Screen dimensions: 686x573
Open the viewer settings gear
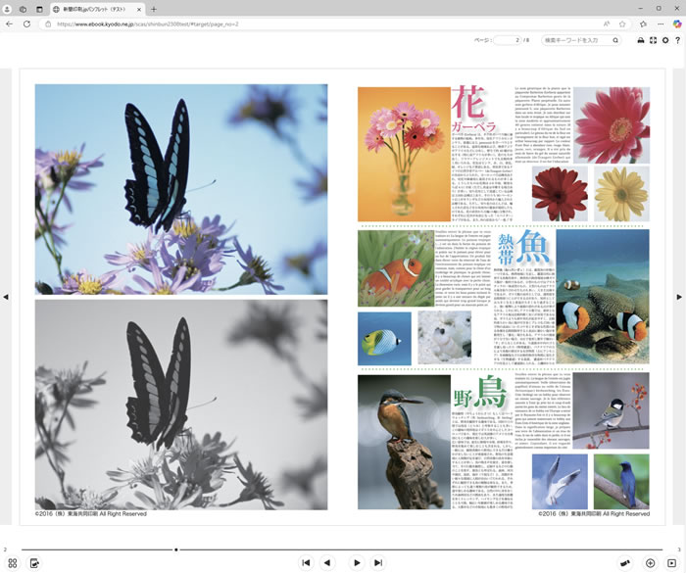(x=665, y=40)
